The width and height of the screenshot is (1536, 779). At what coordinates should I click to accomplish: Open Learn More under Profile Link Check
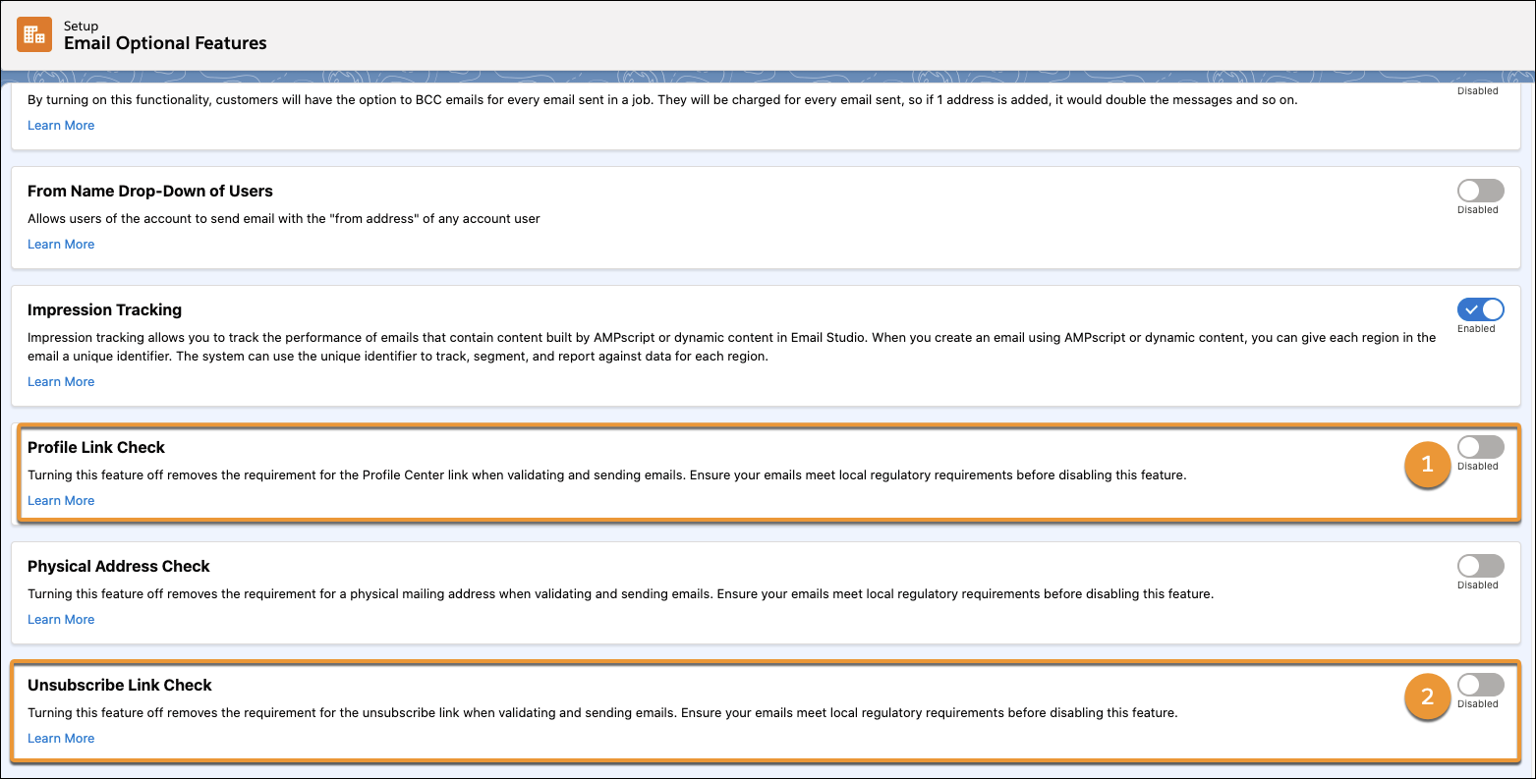[60, 500]
